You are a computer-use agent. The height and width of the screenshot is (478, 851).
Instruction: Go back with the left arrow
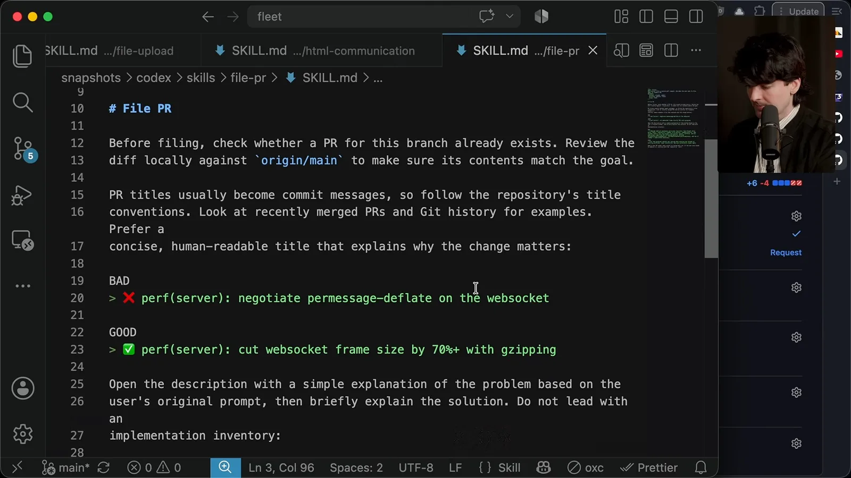(x=208, y=17)
